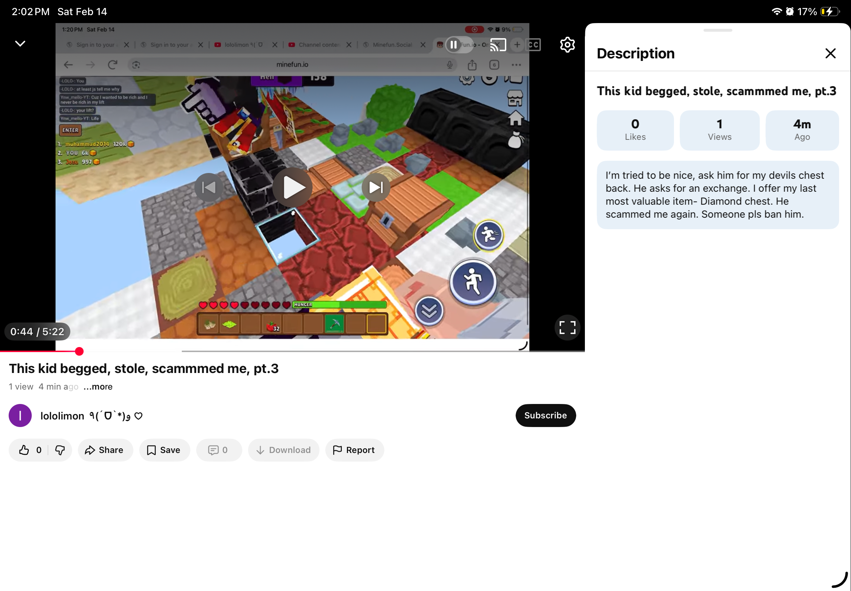
Task: Collapse the player with down chevron
Action: (20, 44)
